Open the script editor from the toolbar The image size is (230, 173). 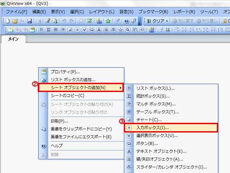coord(48,21)
